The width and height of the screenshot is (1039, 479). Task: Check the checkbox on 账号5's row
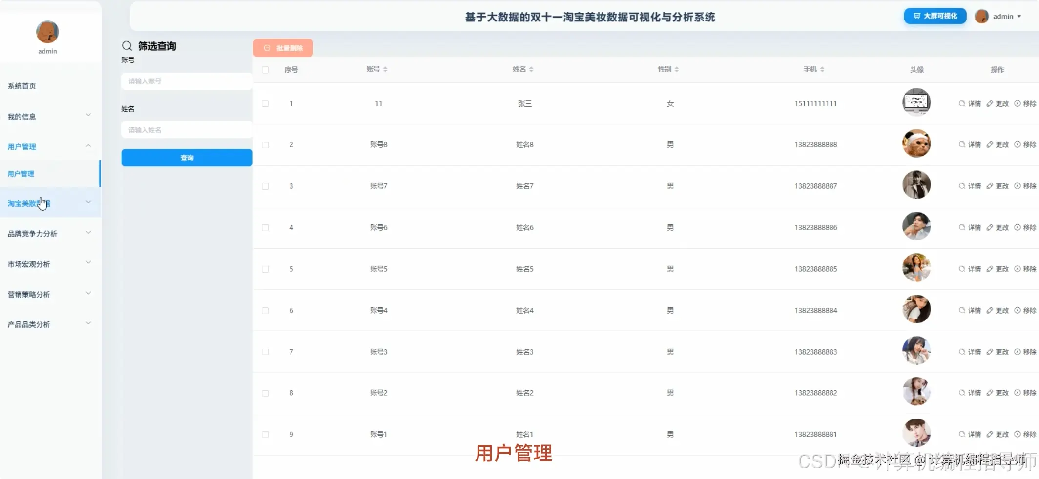pyautogui.click(x=265, y=269)
